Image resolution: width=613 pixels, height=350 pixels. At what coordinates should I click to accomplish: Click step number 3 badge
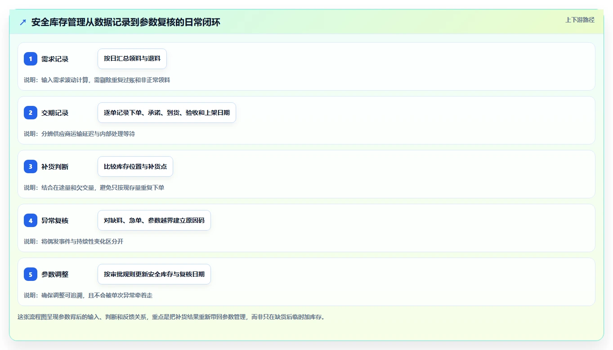coord(31,166)
